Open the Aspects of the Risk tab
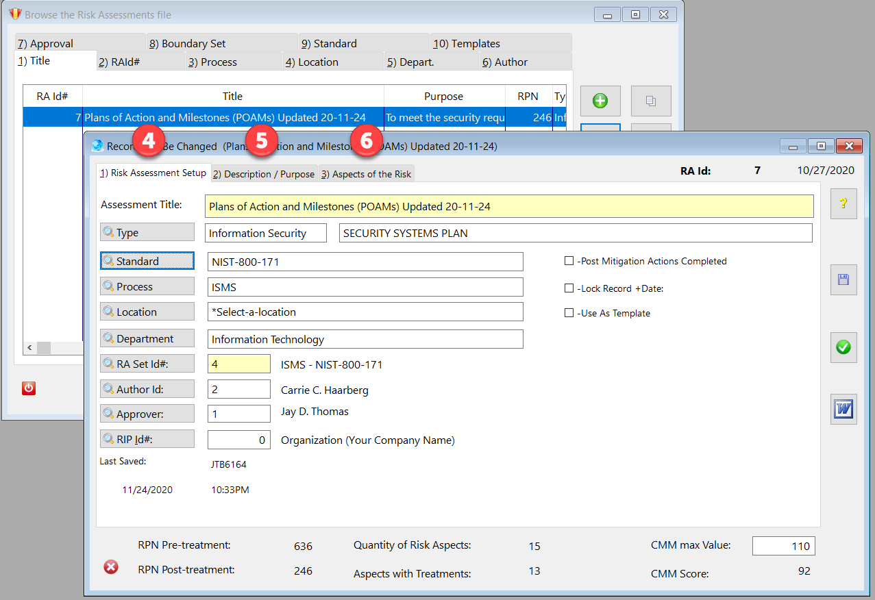Screen dimensions: 875x600 367,174
